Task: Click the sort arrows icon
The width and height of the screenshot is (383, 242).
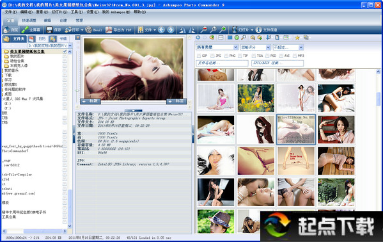Action: (268, 37)
